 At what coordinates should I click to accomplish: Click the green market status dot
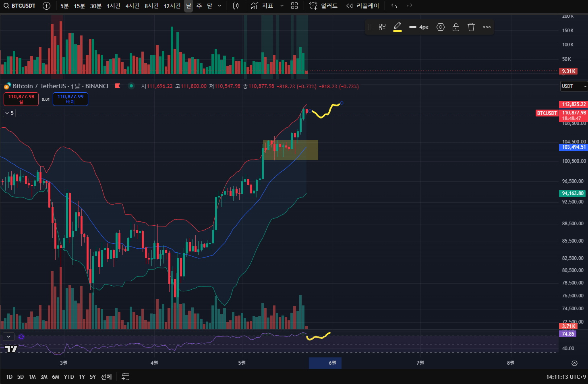click(131, 86)
